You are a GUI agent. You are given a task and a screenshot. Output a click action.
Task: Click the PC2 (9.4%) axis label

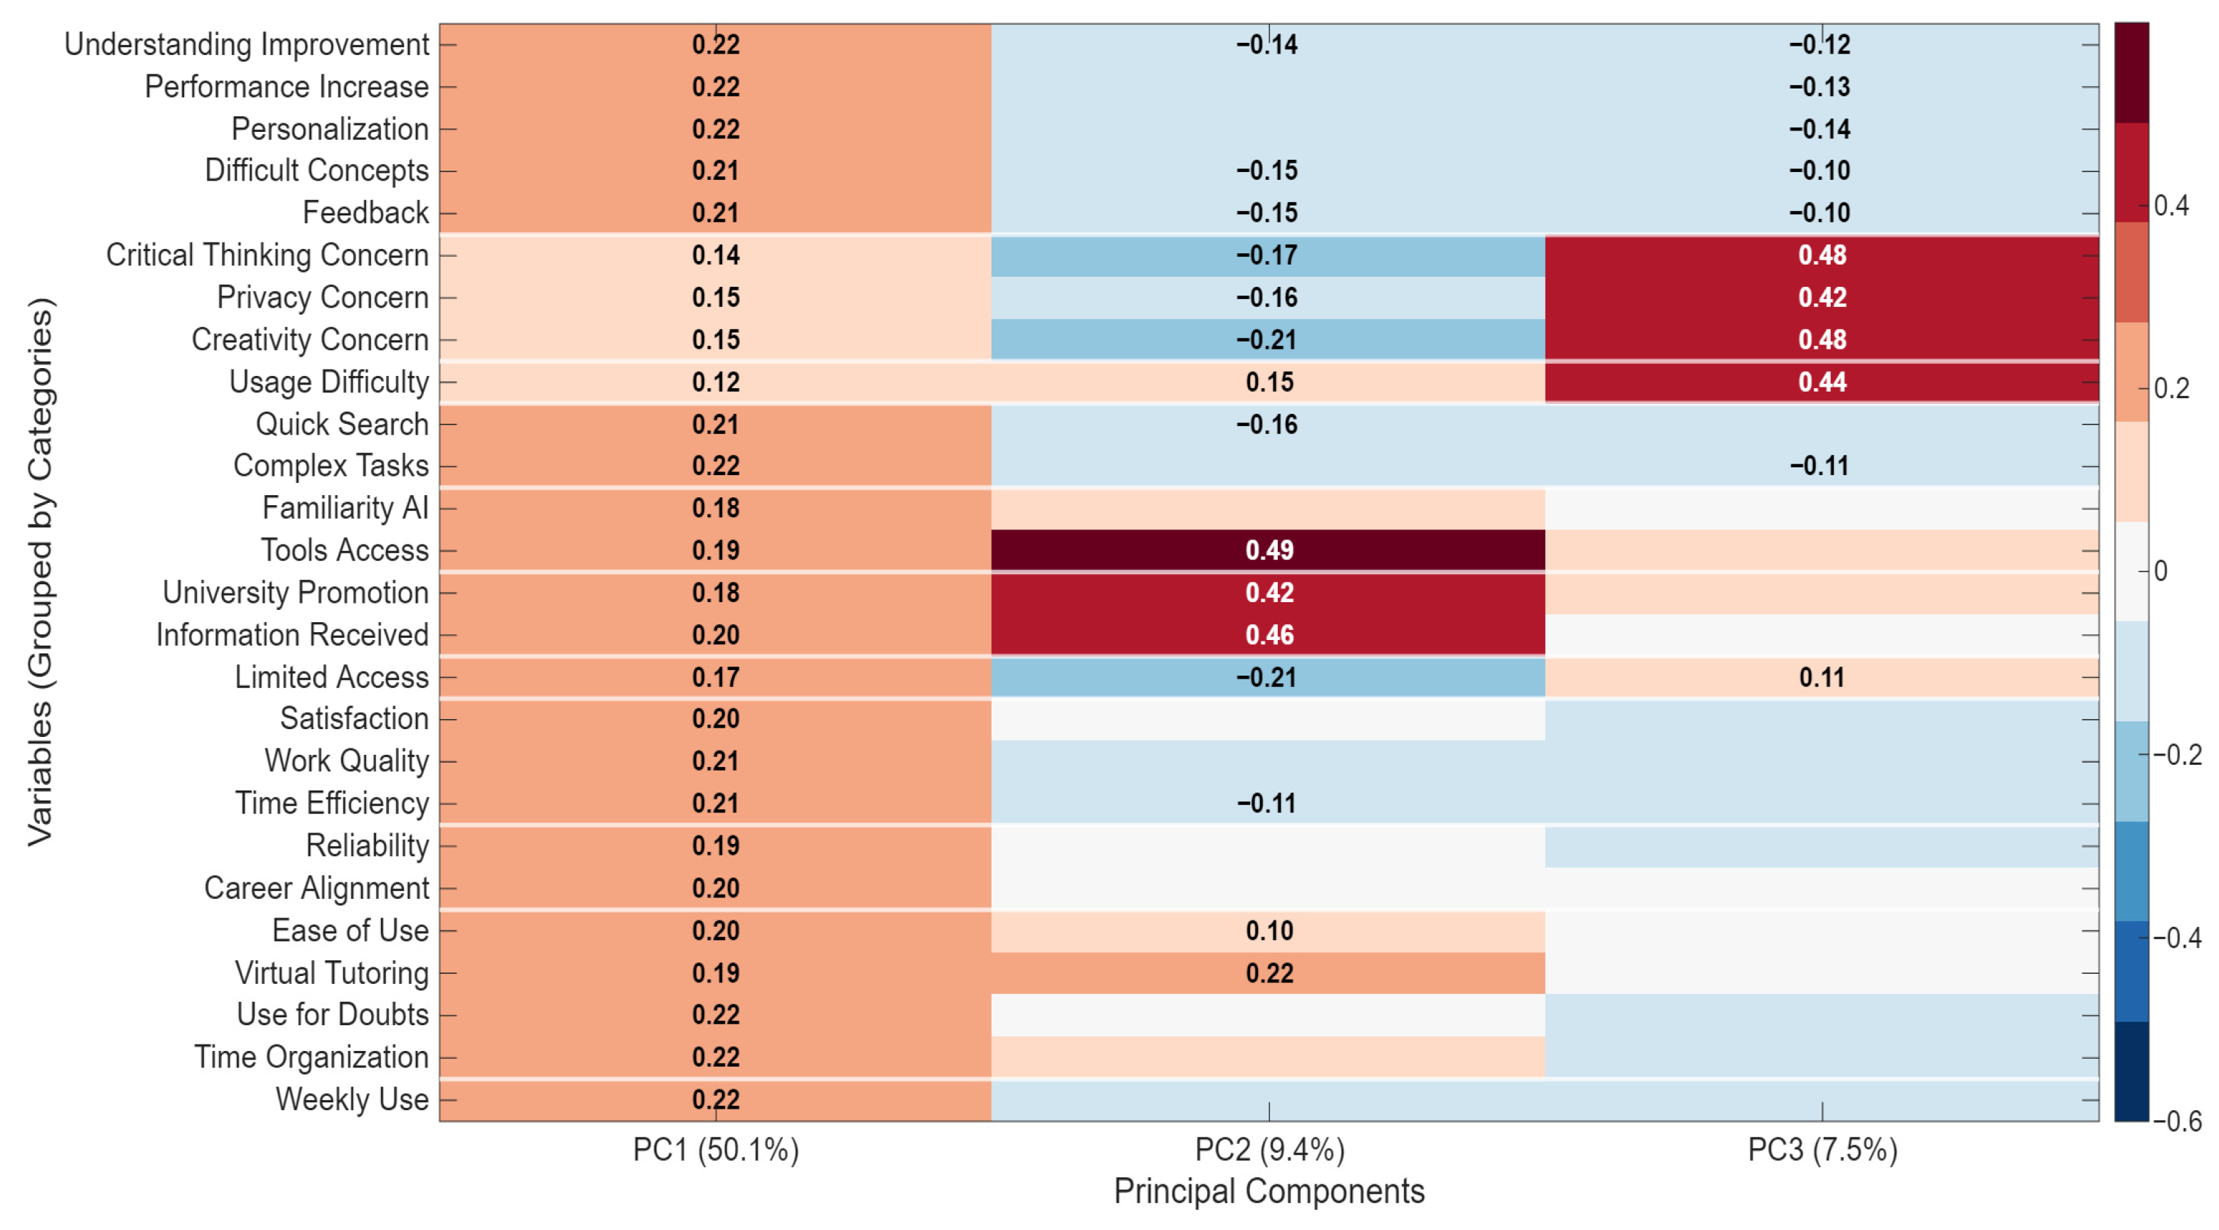tap(1269, 1149)
